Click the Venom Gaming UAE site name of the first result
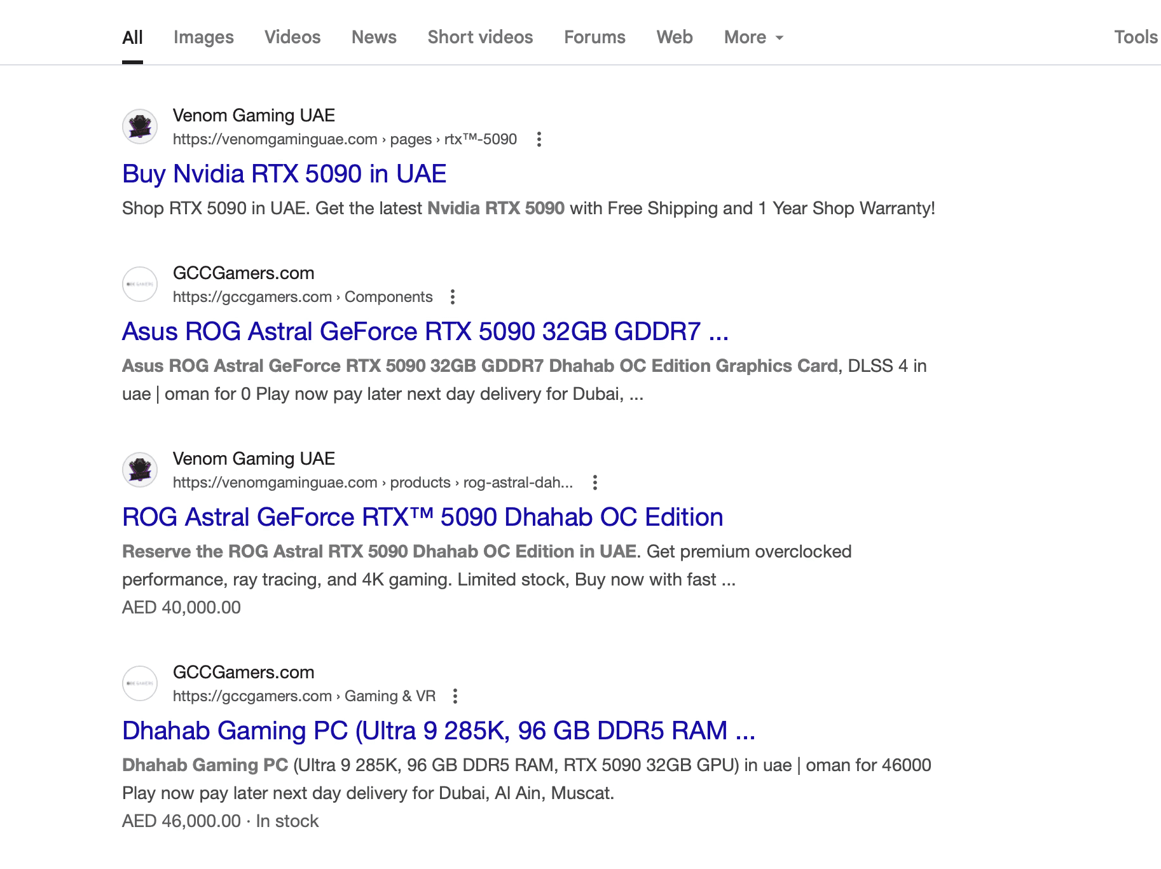Viewport: 1161px width, 869px height. [254, 115]
